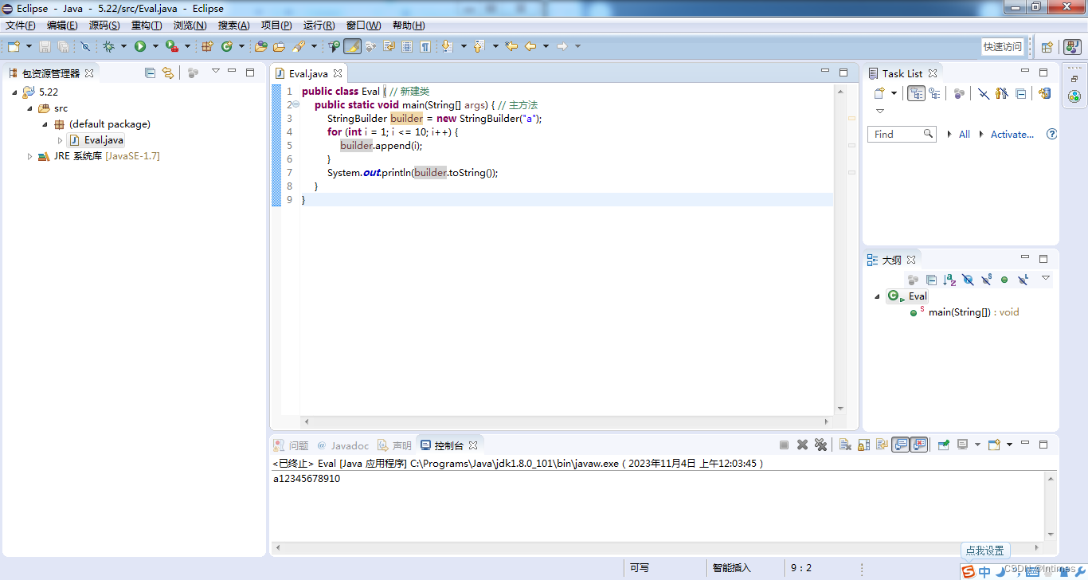Fold the main method at line 2
Image resolution: width=1088 pixels, height=580 pixels.
[295, 104]
